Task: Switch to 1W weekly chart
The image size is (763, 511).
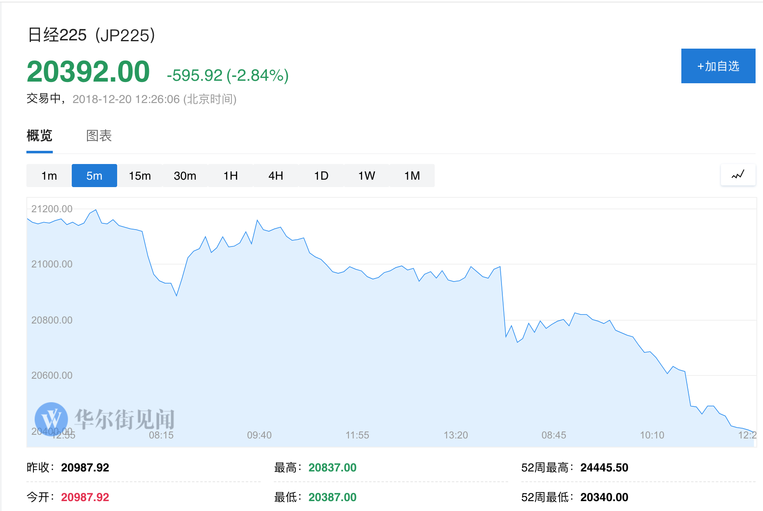Action: tap(367, 176)
